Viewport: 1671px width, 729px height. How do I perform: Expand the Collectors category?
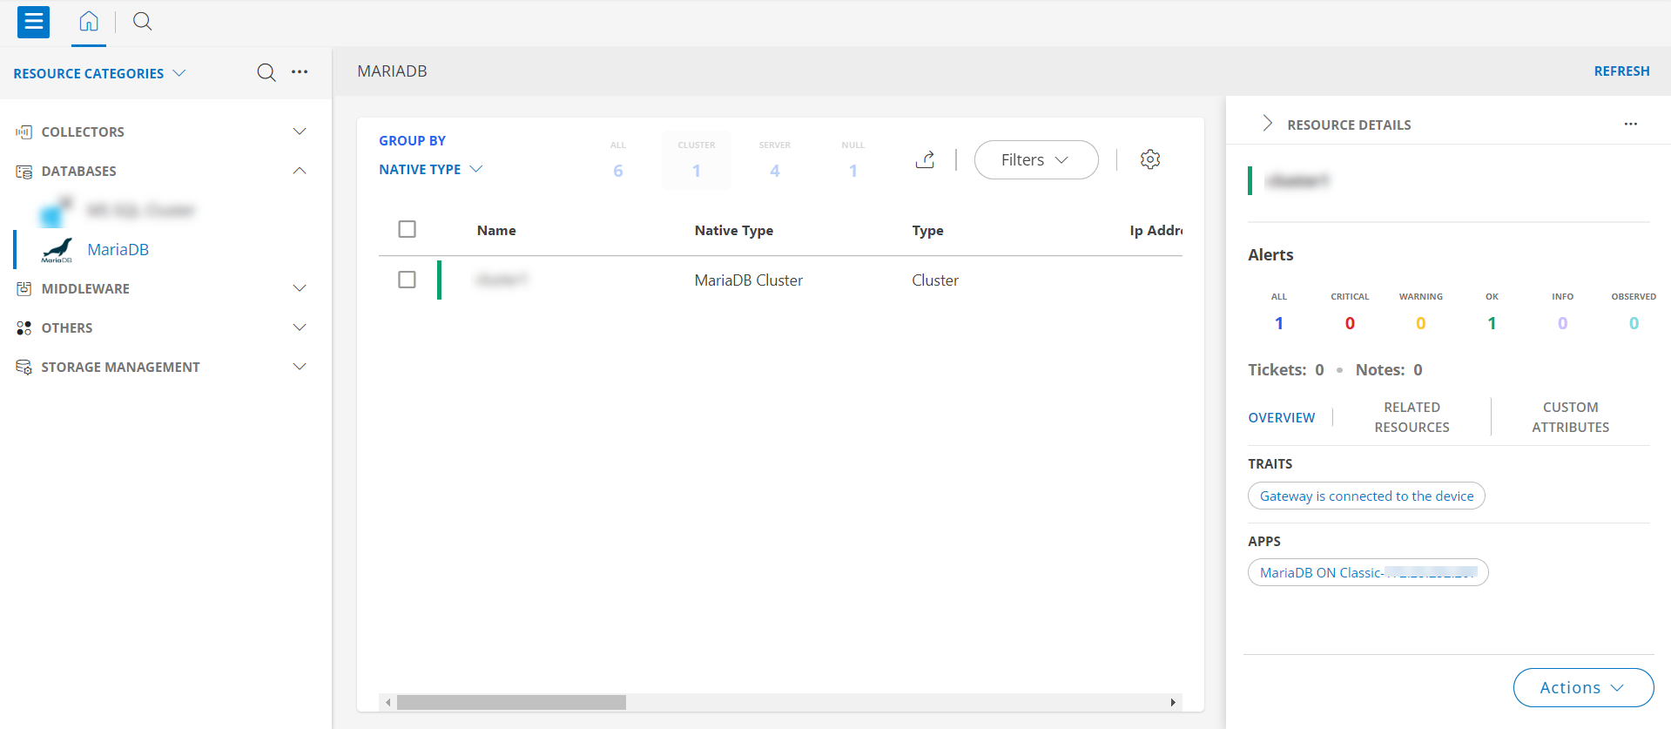(x=300, y=132)
